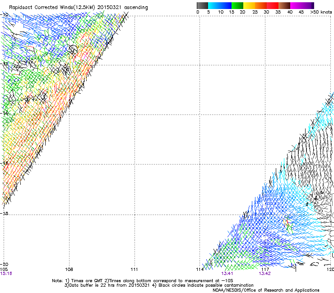
Task: Click the latitude label '-20'
Action: [x=5, y=264]
